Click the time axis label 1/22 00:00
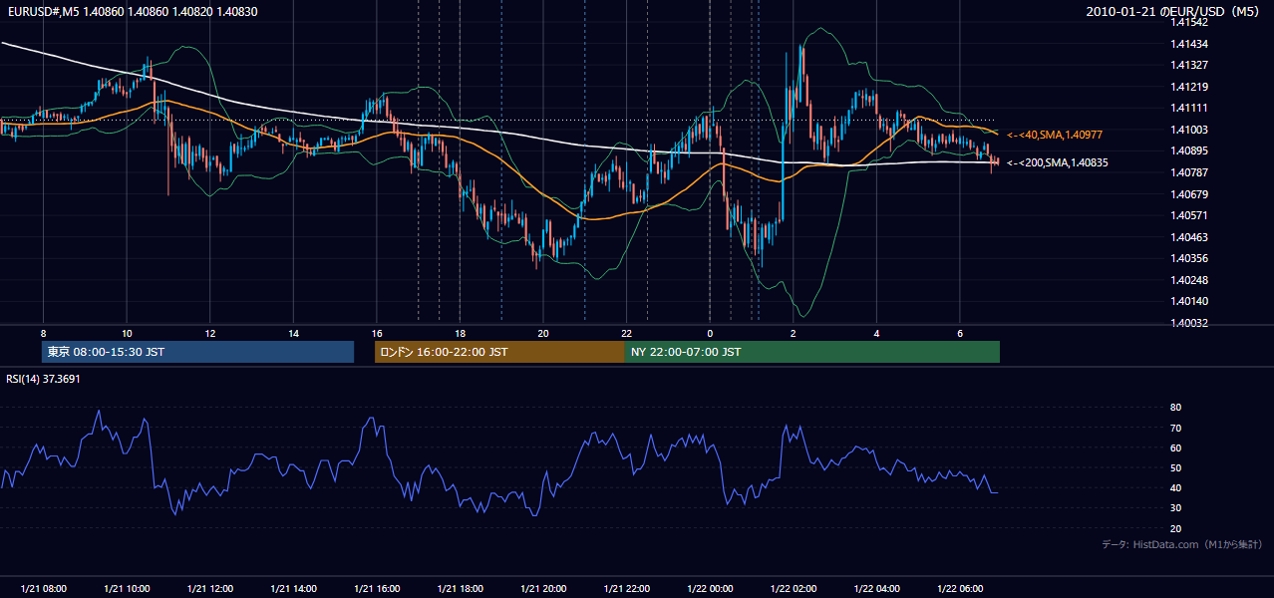1274x598 pixels. coord(710,589)
